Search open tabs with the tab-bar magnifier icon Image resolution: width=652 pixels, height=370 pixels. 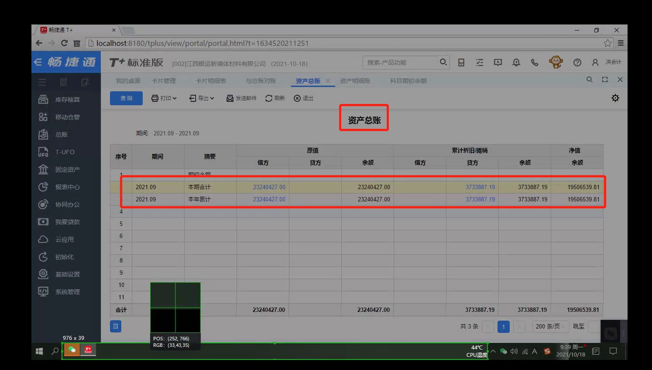590,80
